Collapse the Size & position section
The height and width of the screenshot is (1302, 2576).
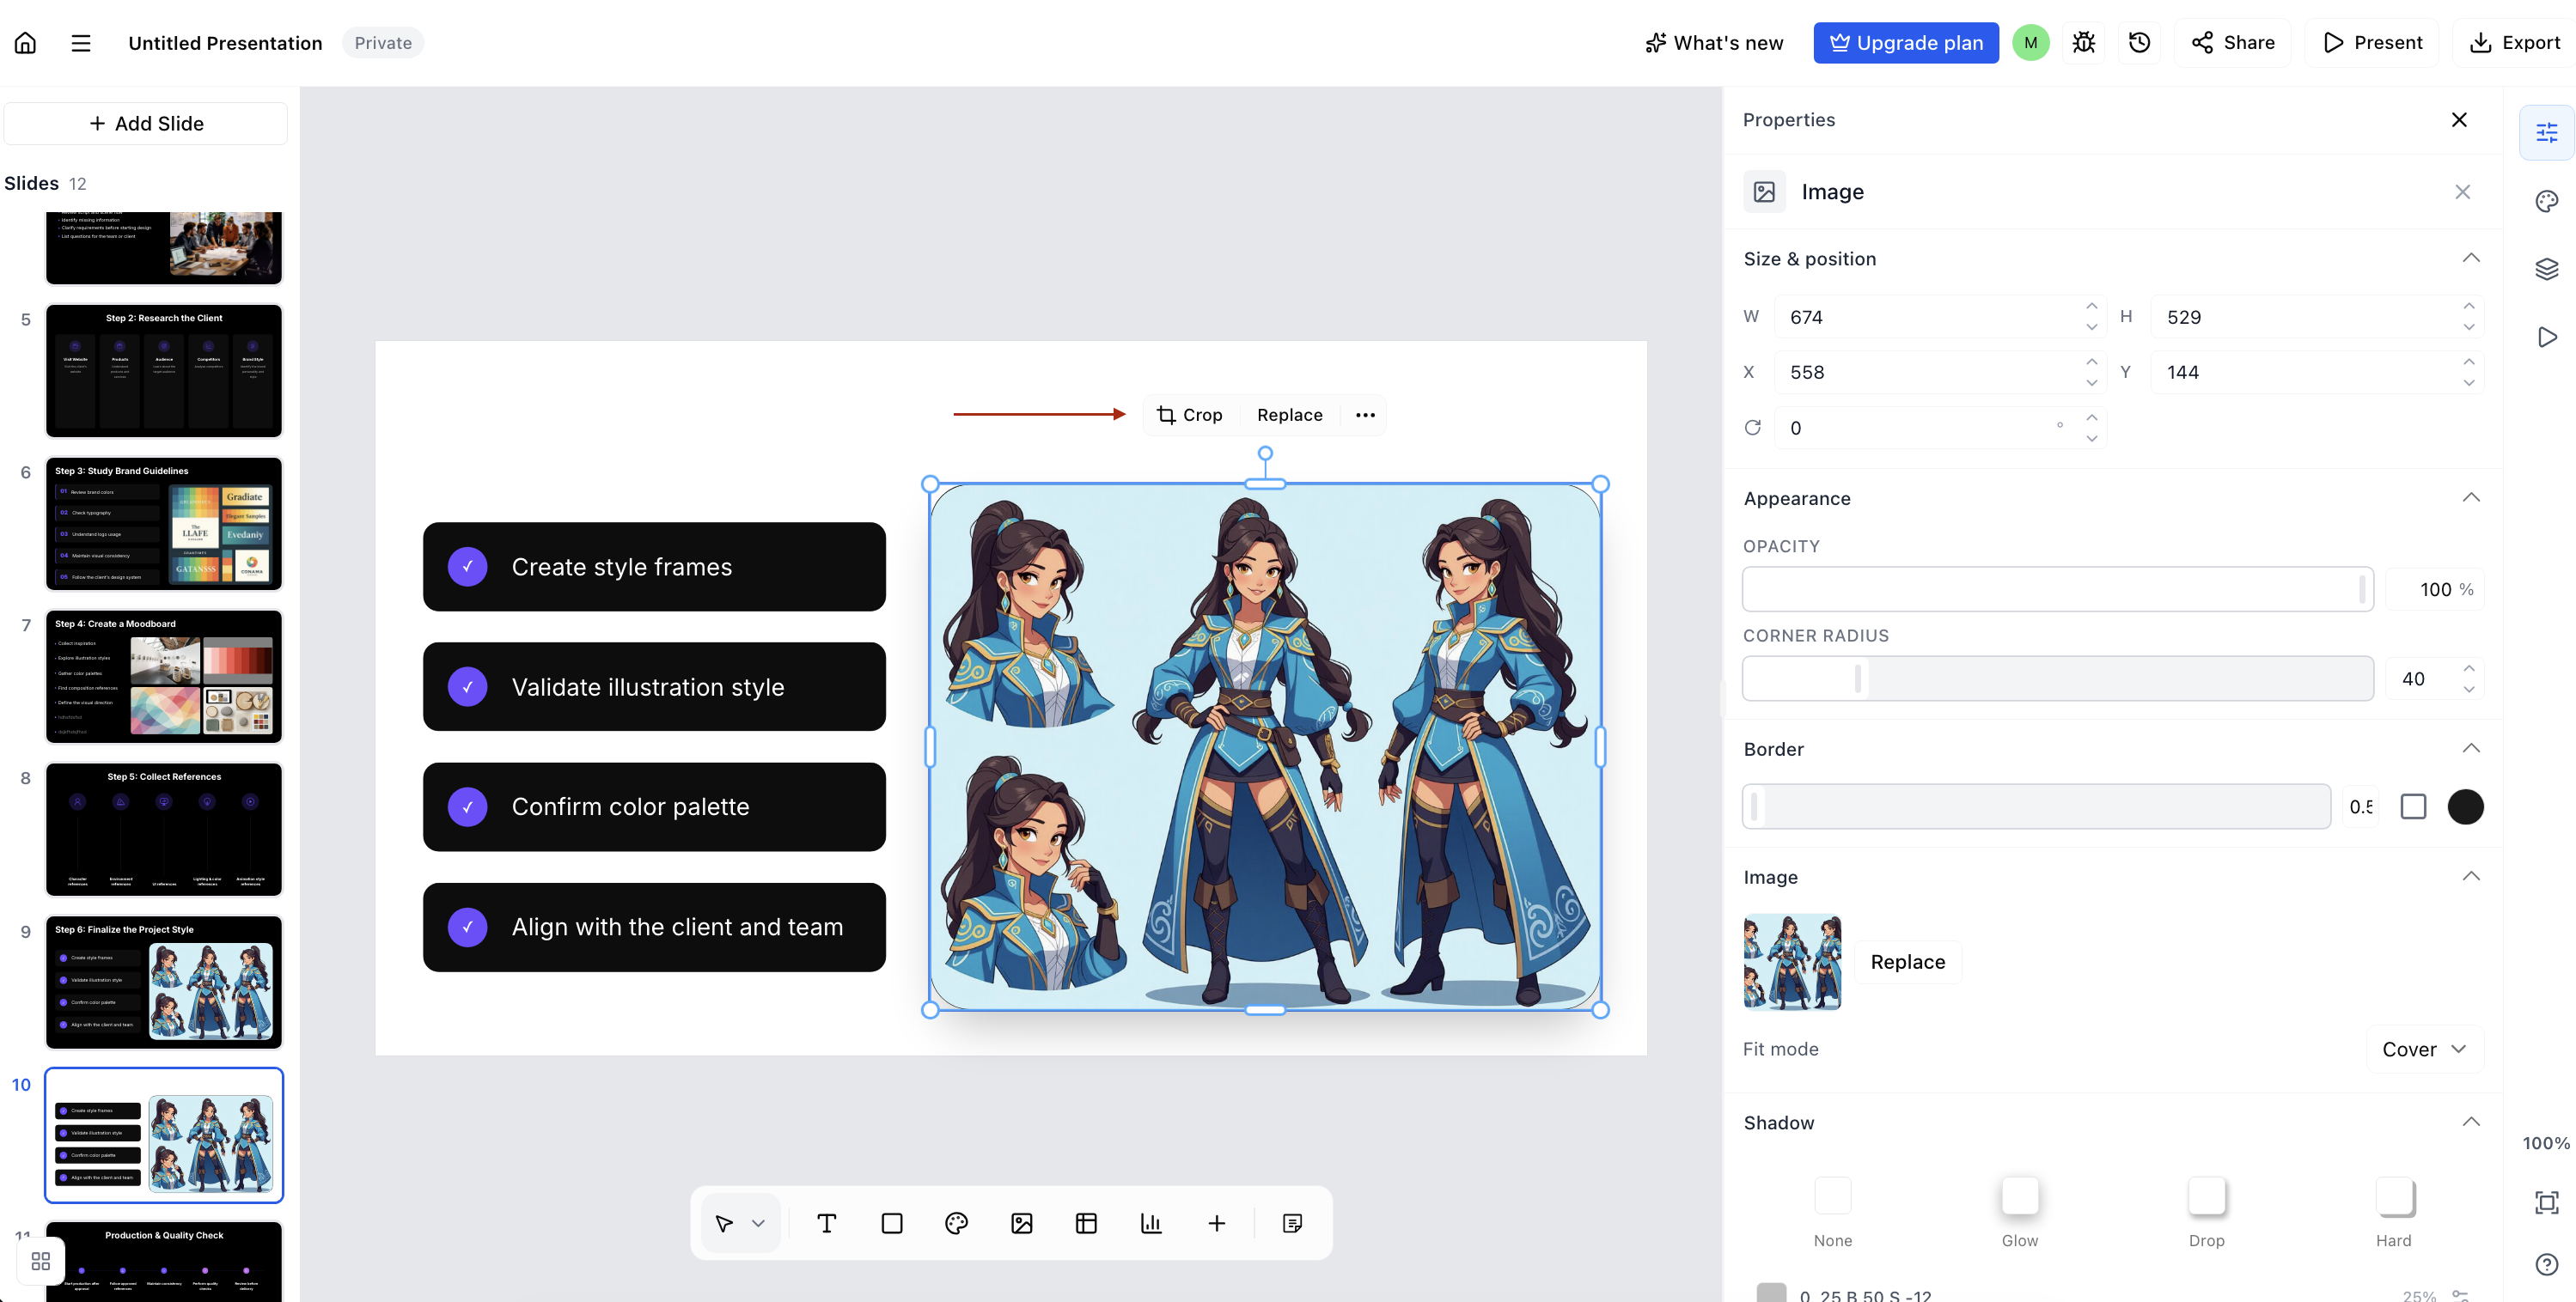click(2470, 258)
